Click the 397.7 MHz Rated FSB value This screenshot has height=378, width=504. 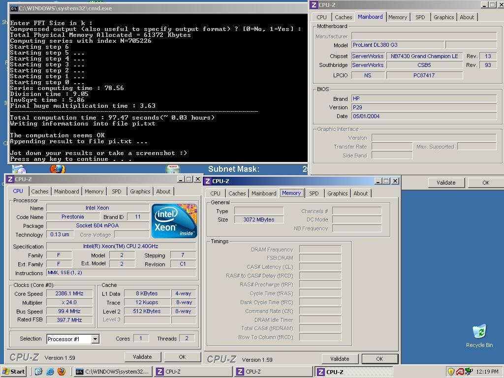pyautogui.click(x=69, y=320)
